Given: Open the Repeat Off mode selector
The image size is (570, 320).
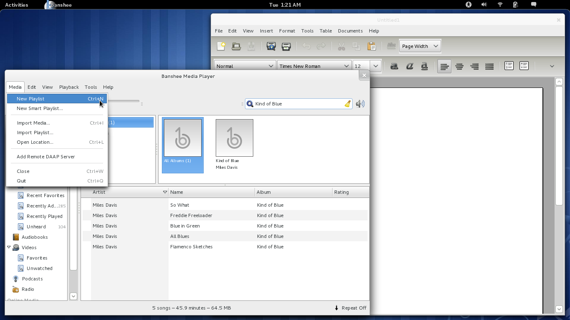Looking at the screenshot, I should 350,308.
